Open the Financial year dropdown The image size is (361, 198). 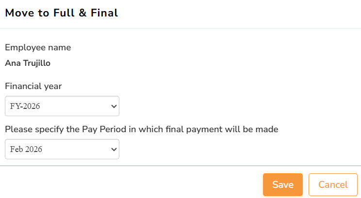pos(62,106)
